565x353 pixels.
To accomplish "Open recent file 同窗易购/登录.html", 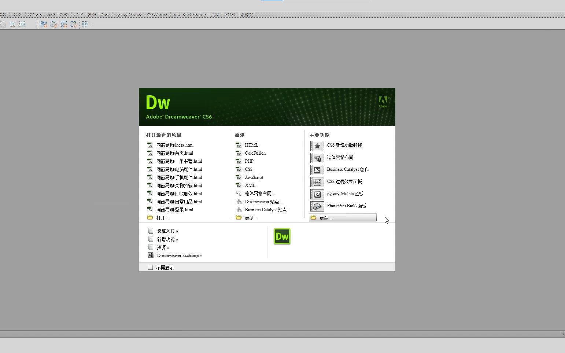I will 175,210.
